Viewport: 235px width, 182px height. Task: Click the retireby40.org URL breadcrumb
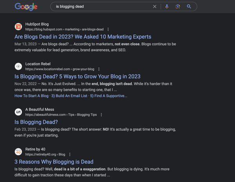coord(45,155)
